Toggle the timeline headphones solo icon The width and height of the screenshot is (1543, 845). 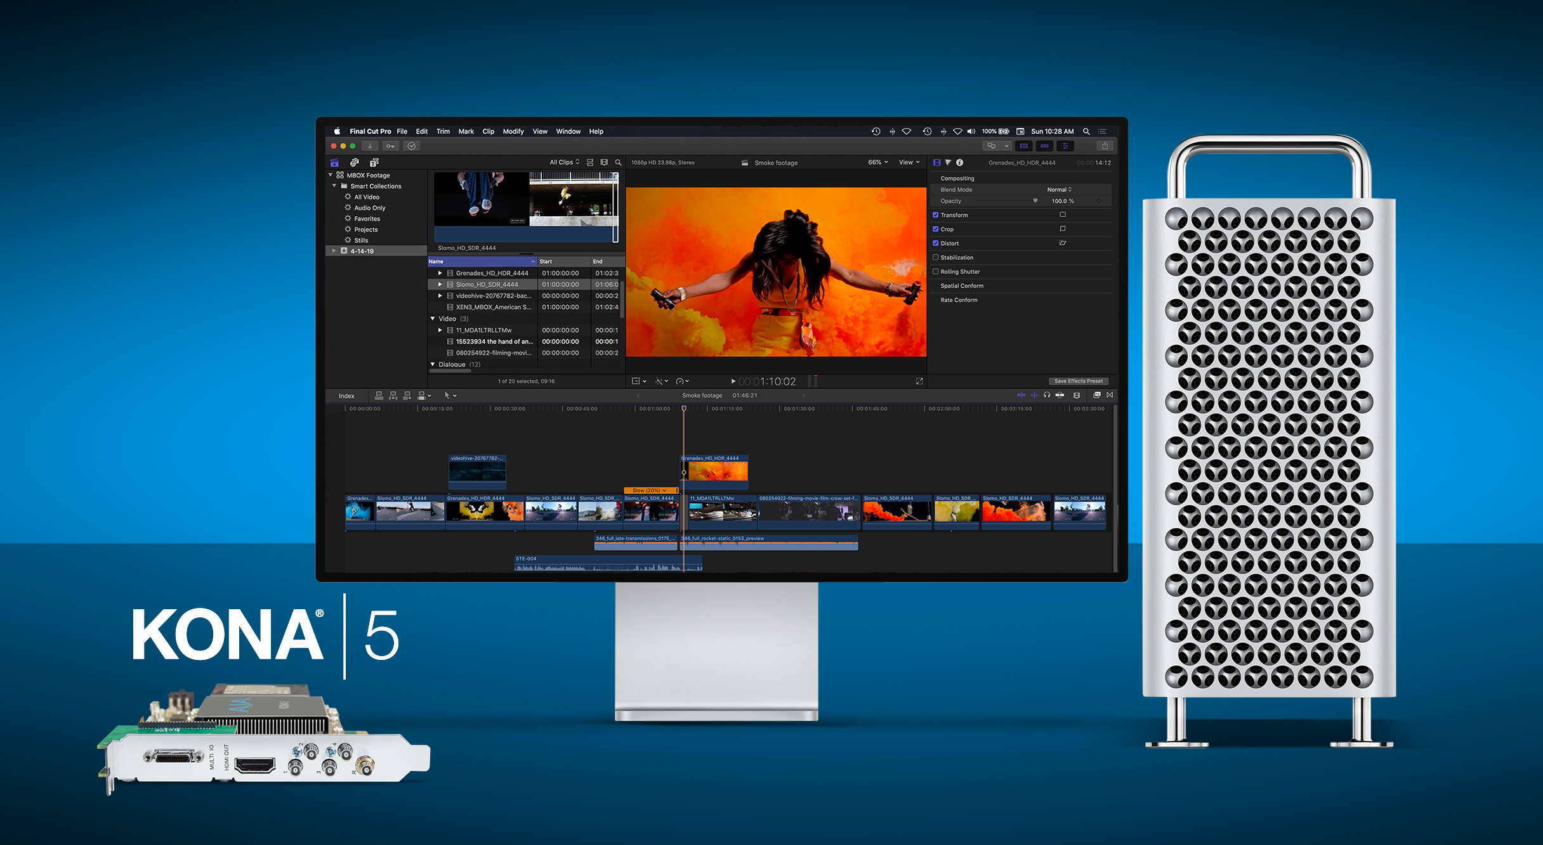1047,395
